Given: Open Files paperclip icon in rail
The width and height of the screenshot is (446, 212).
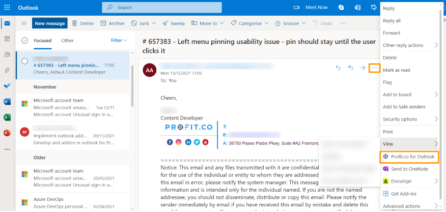Looking at the screenshot, I should [x=7, y=70].
